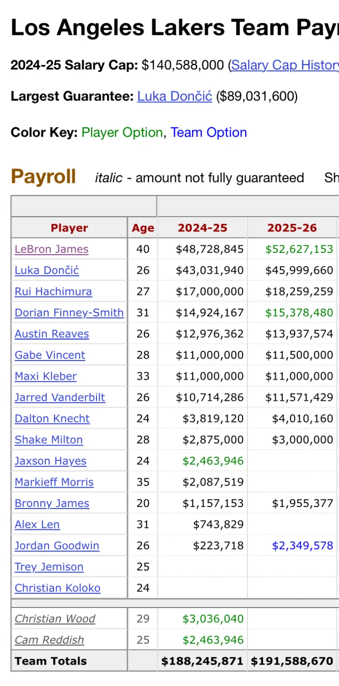Click the Shake Milton link

click(48, 440)
